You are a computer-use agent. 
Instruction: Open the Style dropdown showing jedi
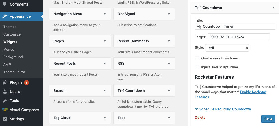coord(227,48)
